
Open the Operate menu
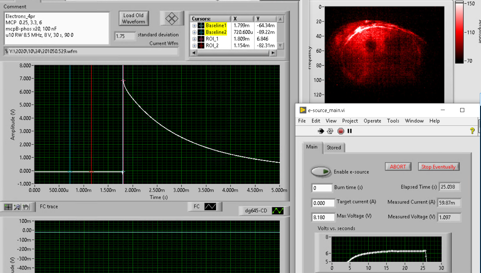(372, 121)
